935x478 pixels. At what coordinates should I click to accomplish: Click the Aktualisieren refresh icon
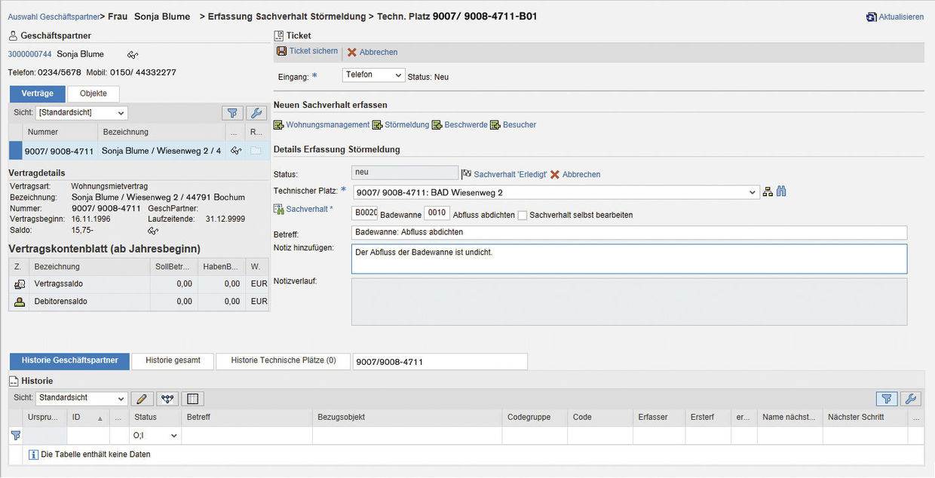[871, 17]
